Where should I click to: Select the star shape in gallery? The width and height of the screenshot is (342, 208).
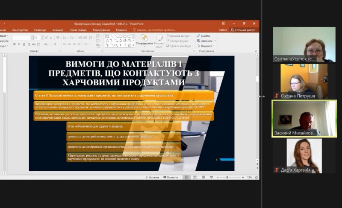[129, 45]
